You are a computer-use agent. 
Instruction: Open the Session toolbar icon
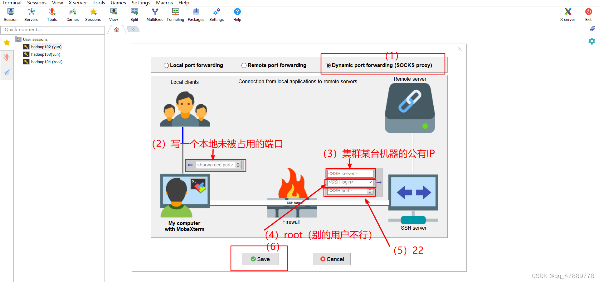pyautogui.click(x=11, y=15)
